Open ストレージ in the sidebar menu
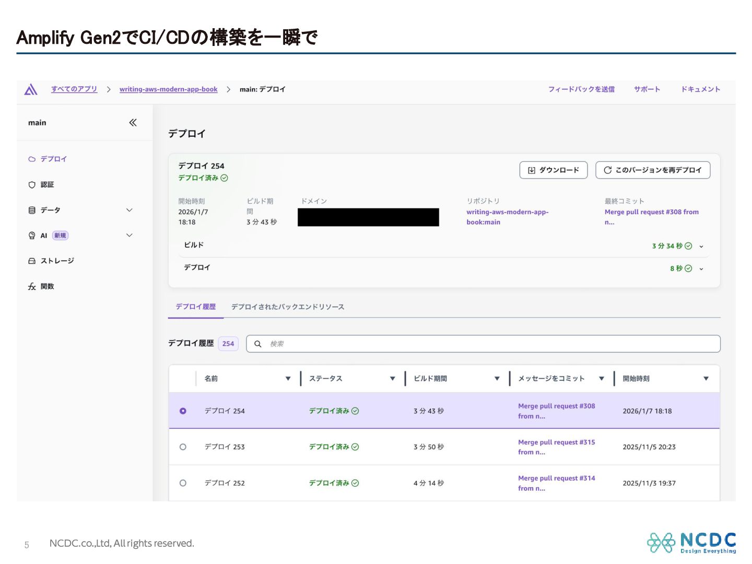This screenshot has width=752, height=564. [x=57, y=261]
